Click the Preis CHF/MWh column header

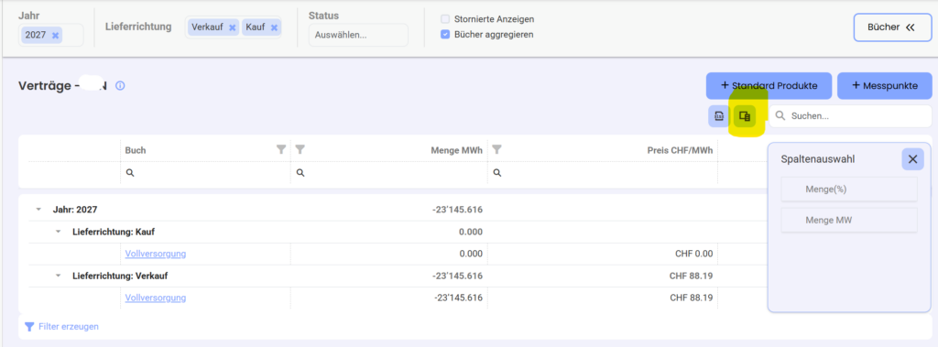tap(681, 150)
